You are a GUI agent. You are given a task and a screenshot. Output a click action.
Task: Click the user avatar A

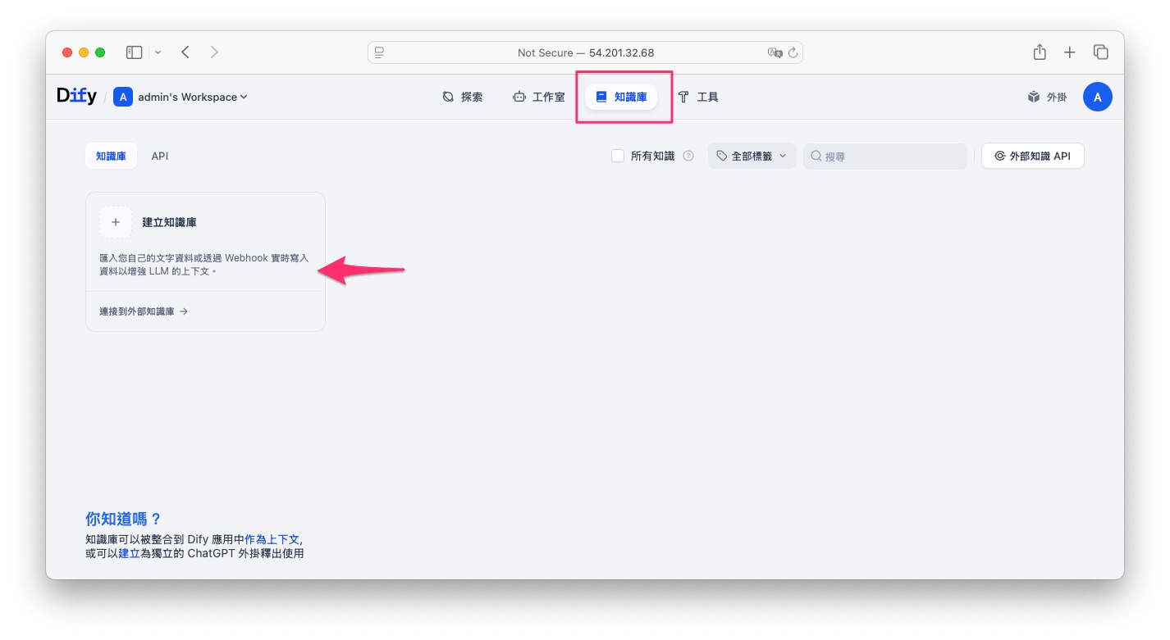point(1097,97)
